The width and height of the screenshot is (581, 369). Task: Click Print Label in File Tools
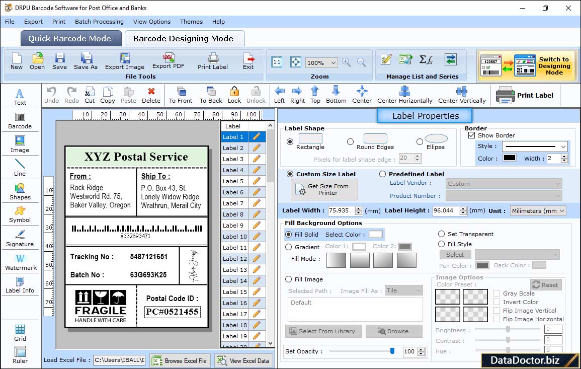click(213, 61)
